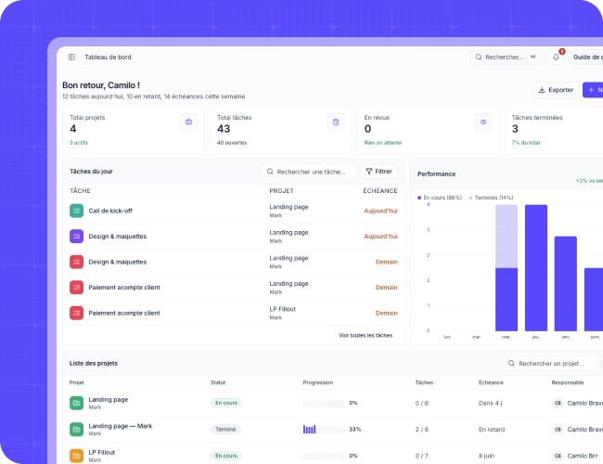603x464 pixels.
Task: Click the Total projets briefcase icon
Action: coord(188,122)
